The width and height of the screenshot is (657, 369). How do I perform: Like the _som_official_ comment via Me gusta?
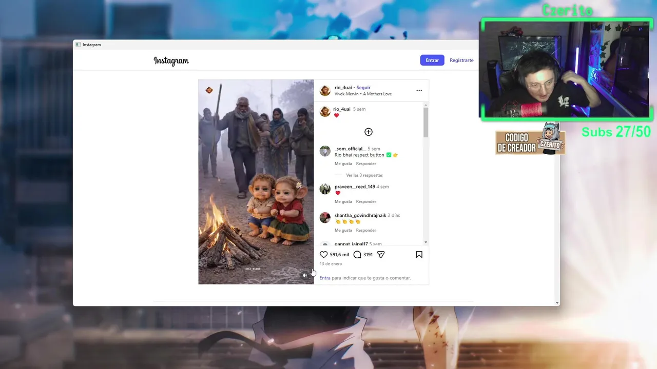(343, 163)
